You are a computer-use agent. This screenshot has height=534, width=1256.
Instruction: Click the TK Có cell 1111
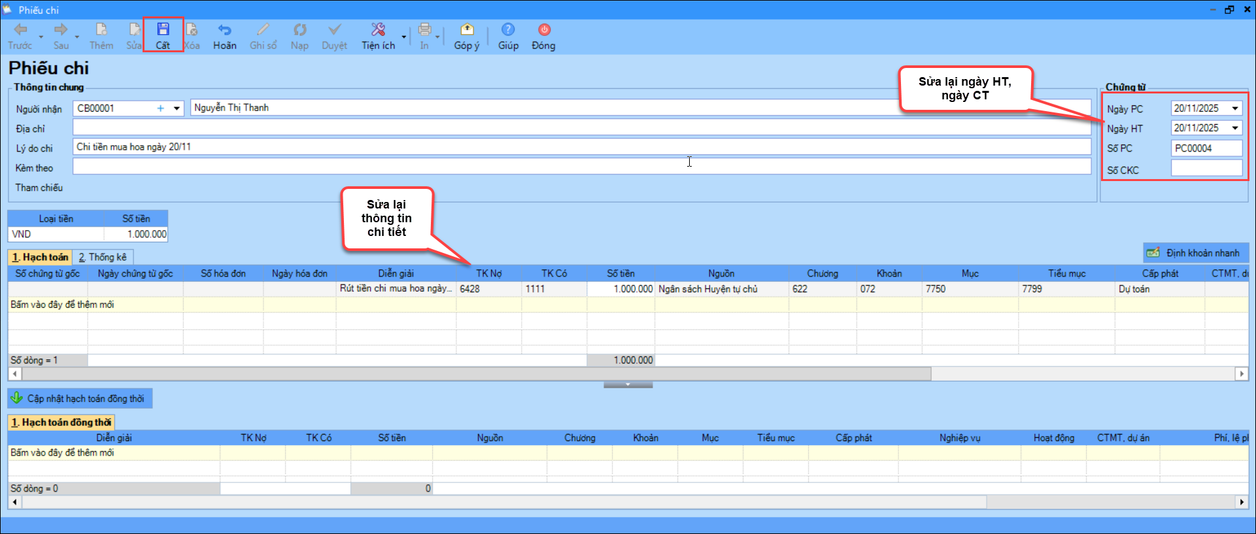click(554, 288)
